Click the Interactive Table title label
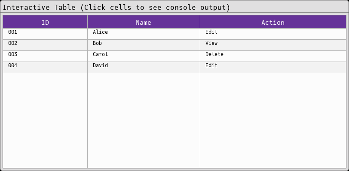Image resolution: width=349 pixels, height=171 pixels. click(116, 7)
